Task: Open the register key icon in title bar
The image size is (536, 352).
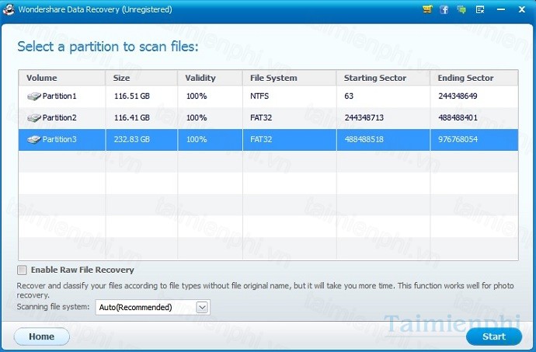Action: tap(480, 9)
